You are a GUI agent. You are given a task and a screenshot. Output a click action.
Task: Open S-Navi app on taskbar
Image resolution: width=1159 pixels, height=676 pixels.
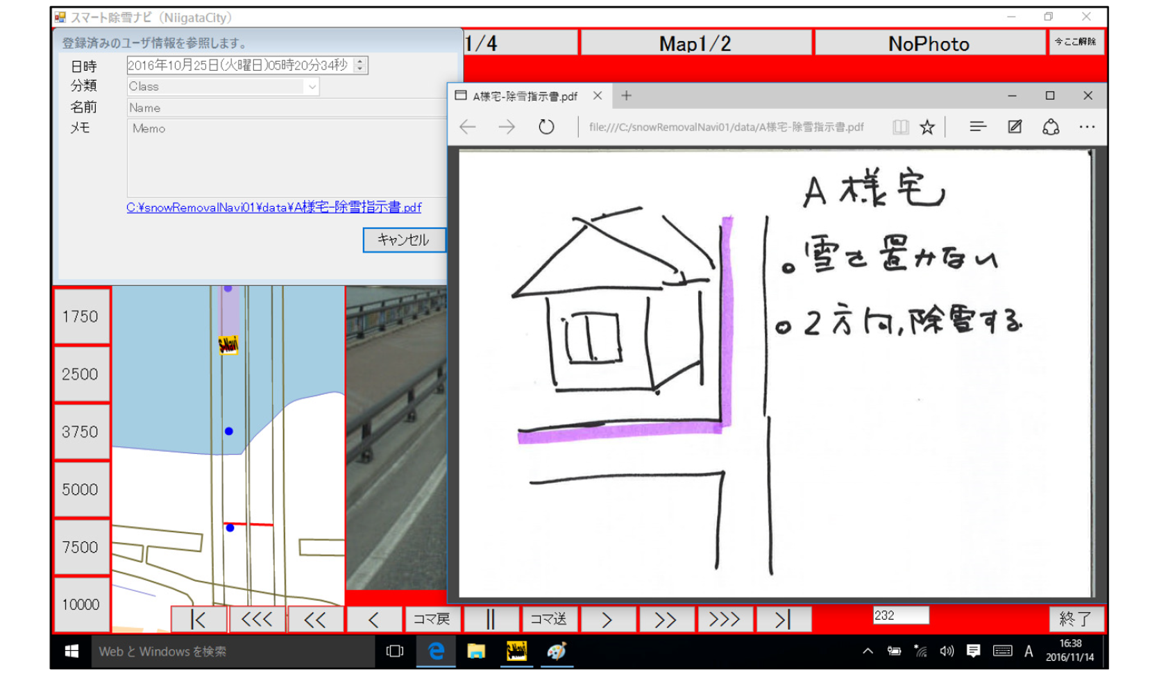[x=516, y=651]
